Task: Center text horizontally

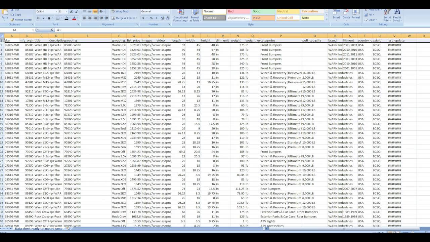Action: (x=90, y=18)
